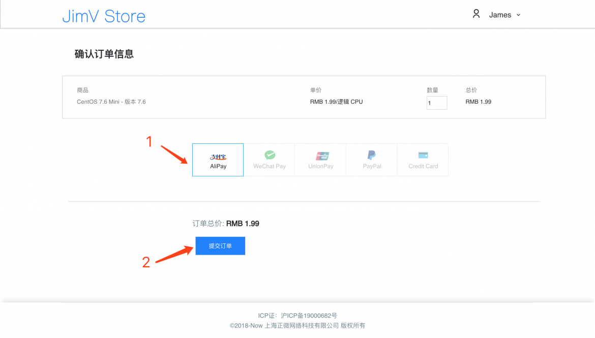Select the AliPay payment option

(218, 160)
